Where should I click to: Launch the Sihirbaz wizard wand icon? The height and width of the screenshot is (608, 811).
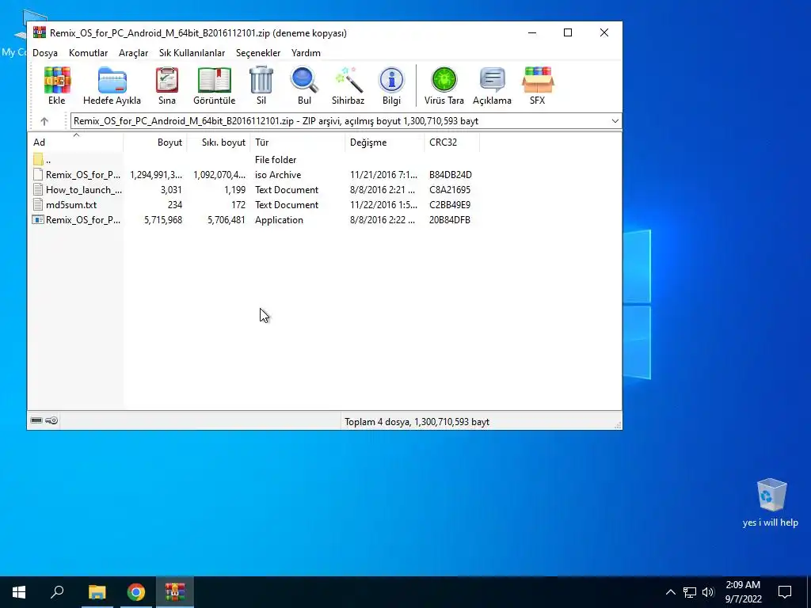click(x=348, y=85)
